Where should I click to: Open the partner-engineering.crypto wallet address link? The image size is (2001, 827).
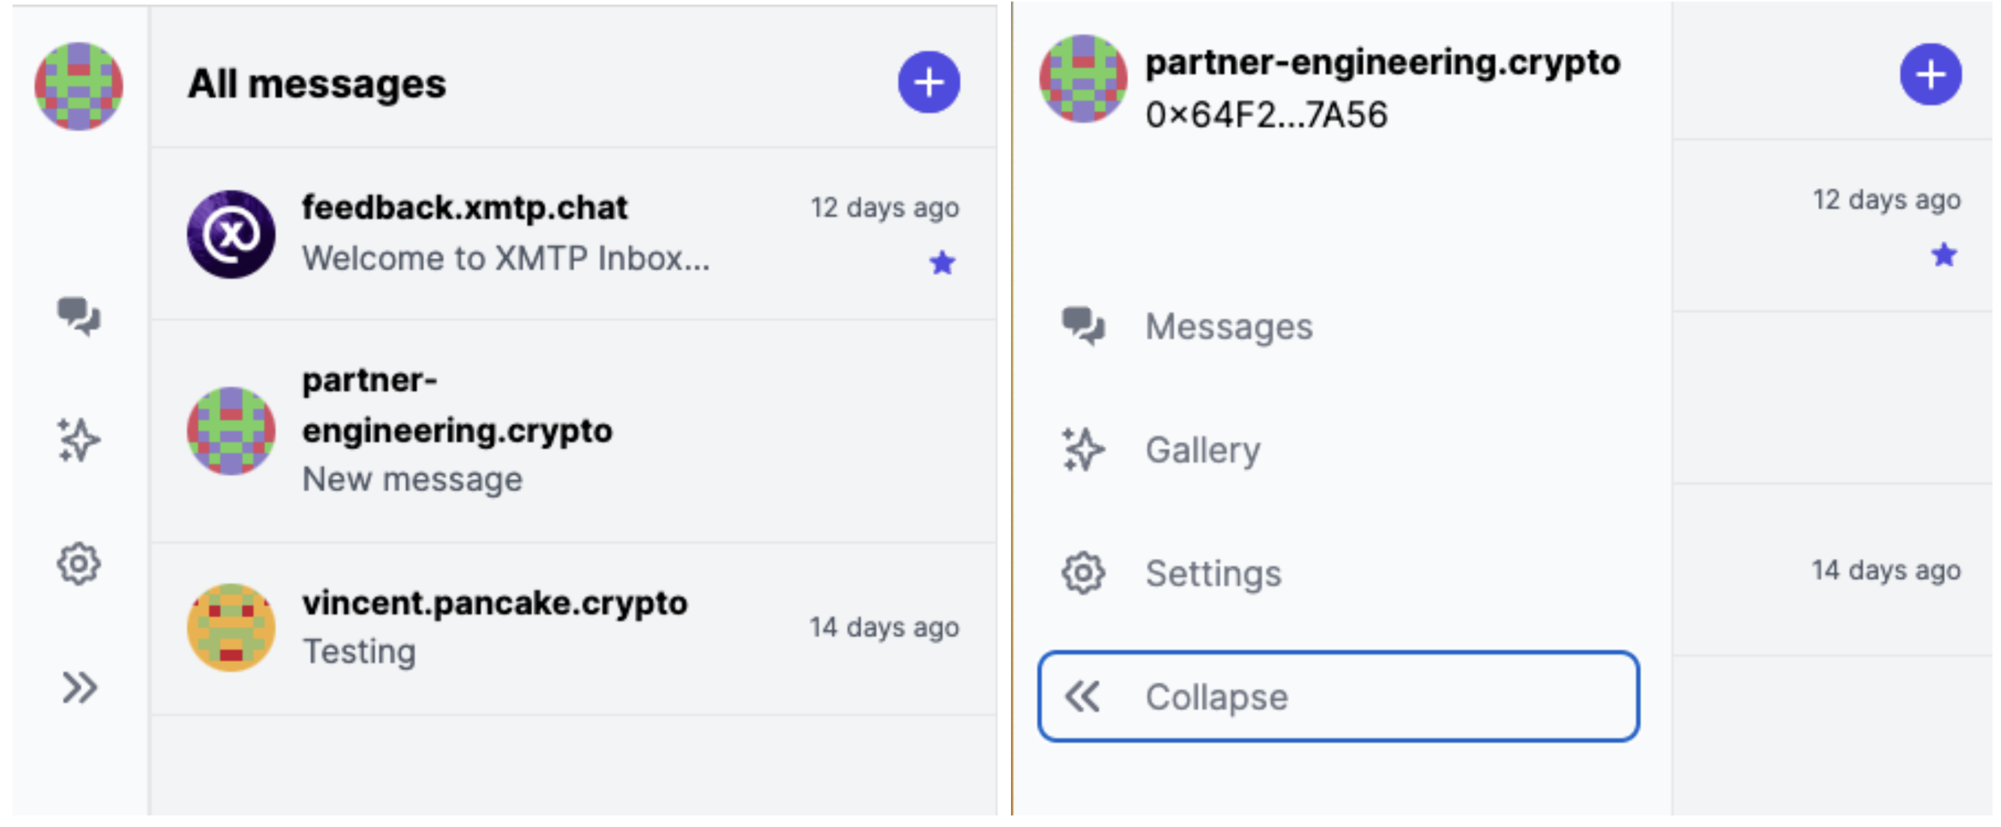(x=1266, y=117)
